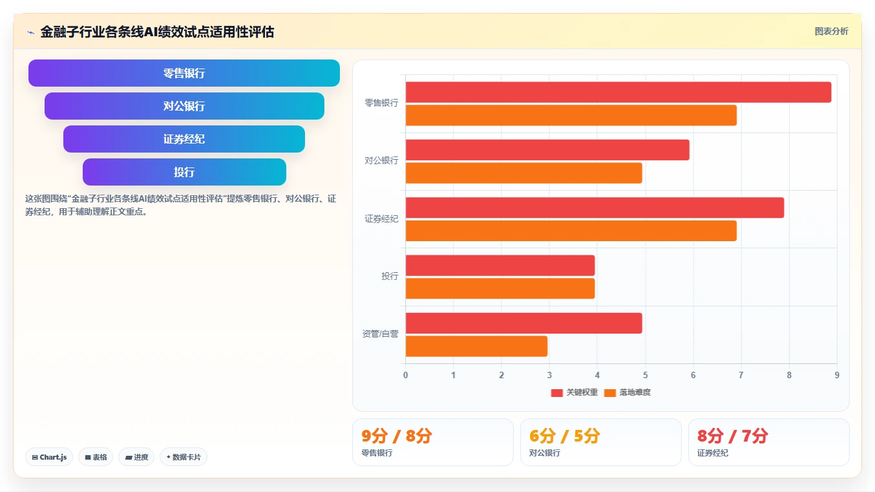
Task: Click the 数据卡片 tag chip
Action: tap(184, 457)
